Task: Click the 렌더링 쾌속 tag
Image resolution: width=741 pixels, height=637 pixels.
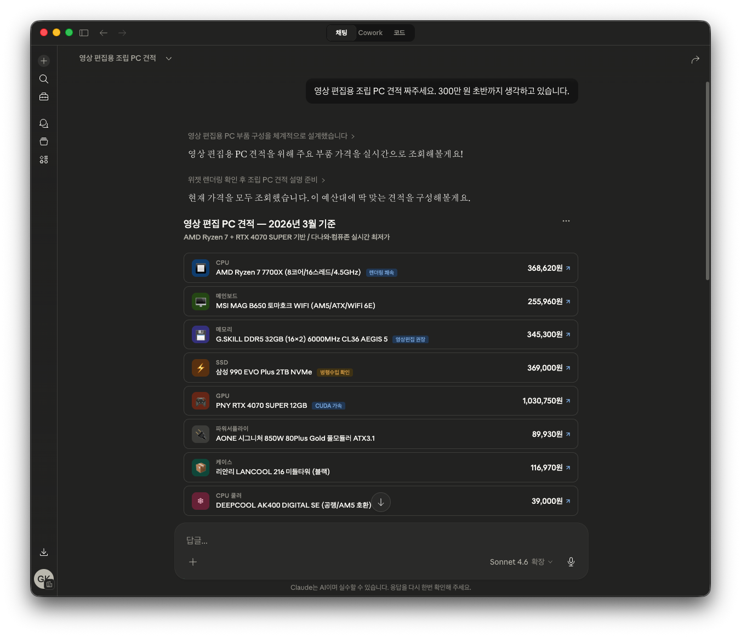Action: click(381, 272)
